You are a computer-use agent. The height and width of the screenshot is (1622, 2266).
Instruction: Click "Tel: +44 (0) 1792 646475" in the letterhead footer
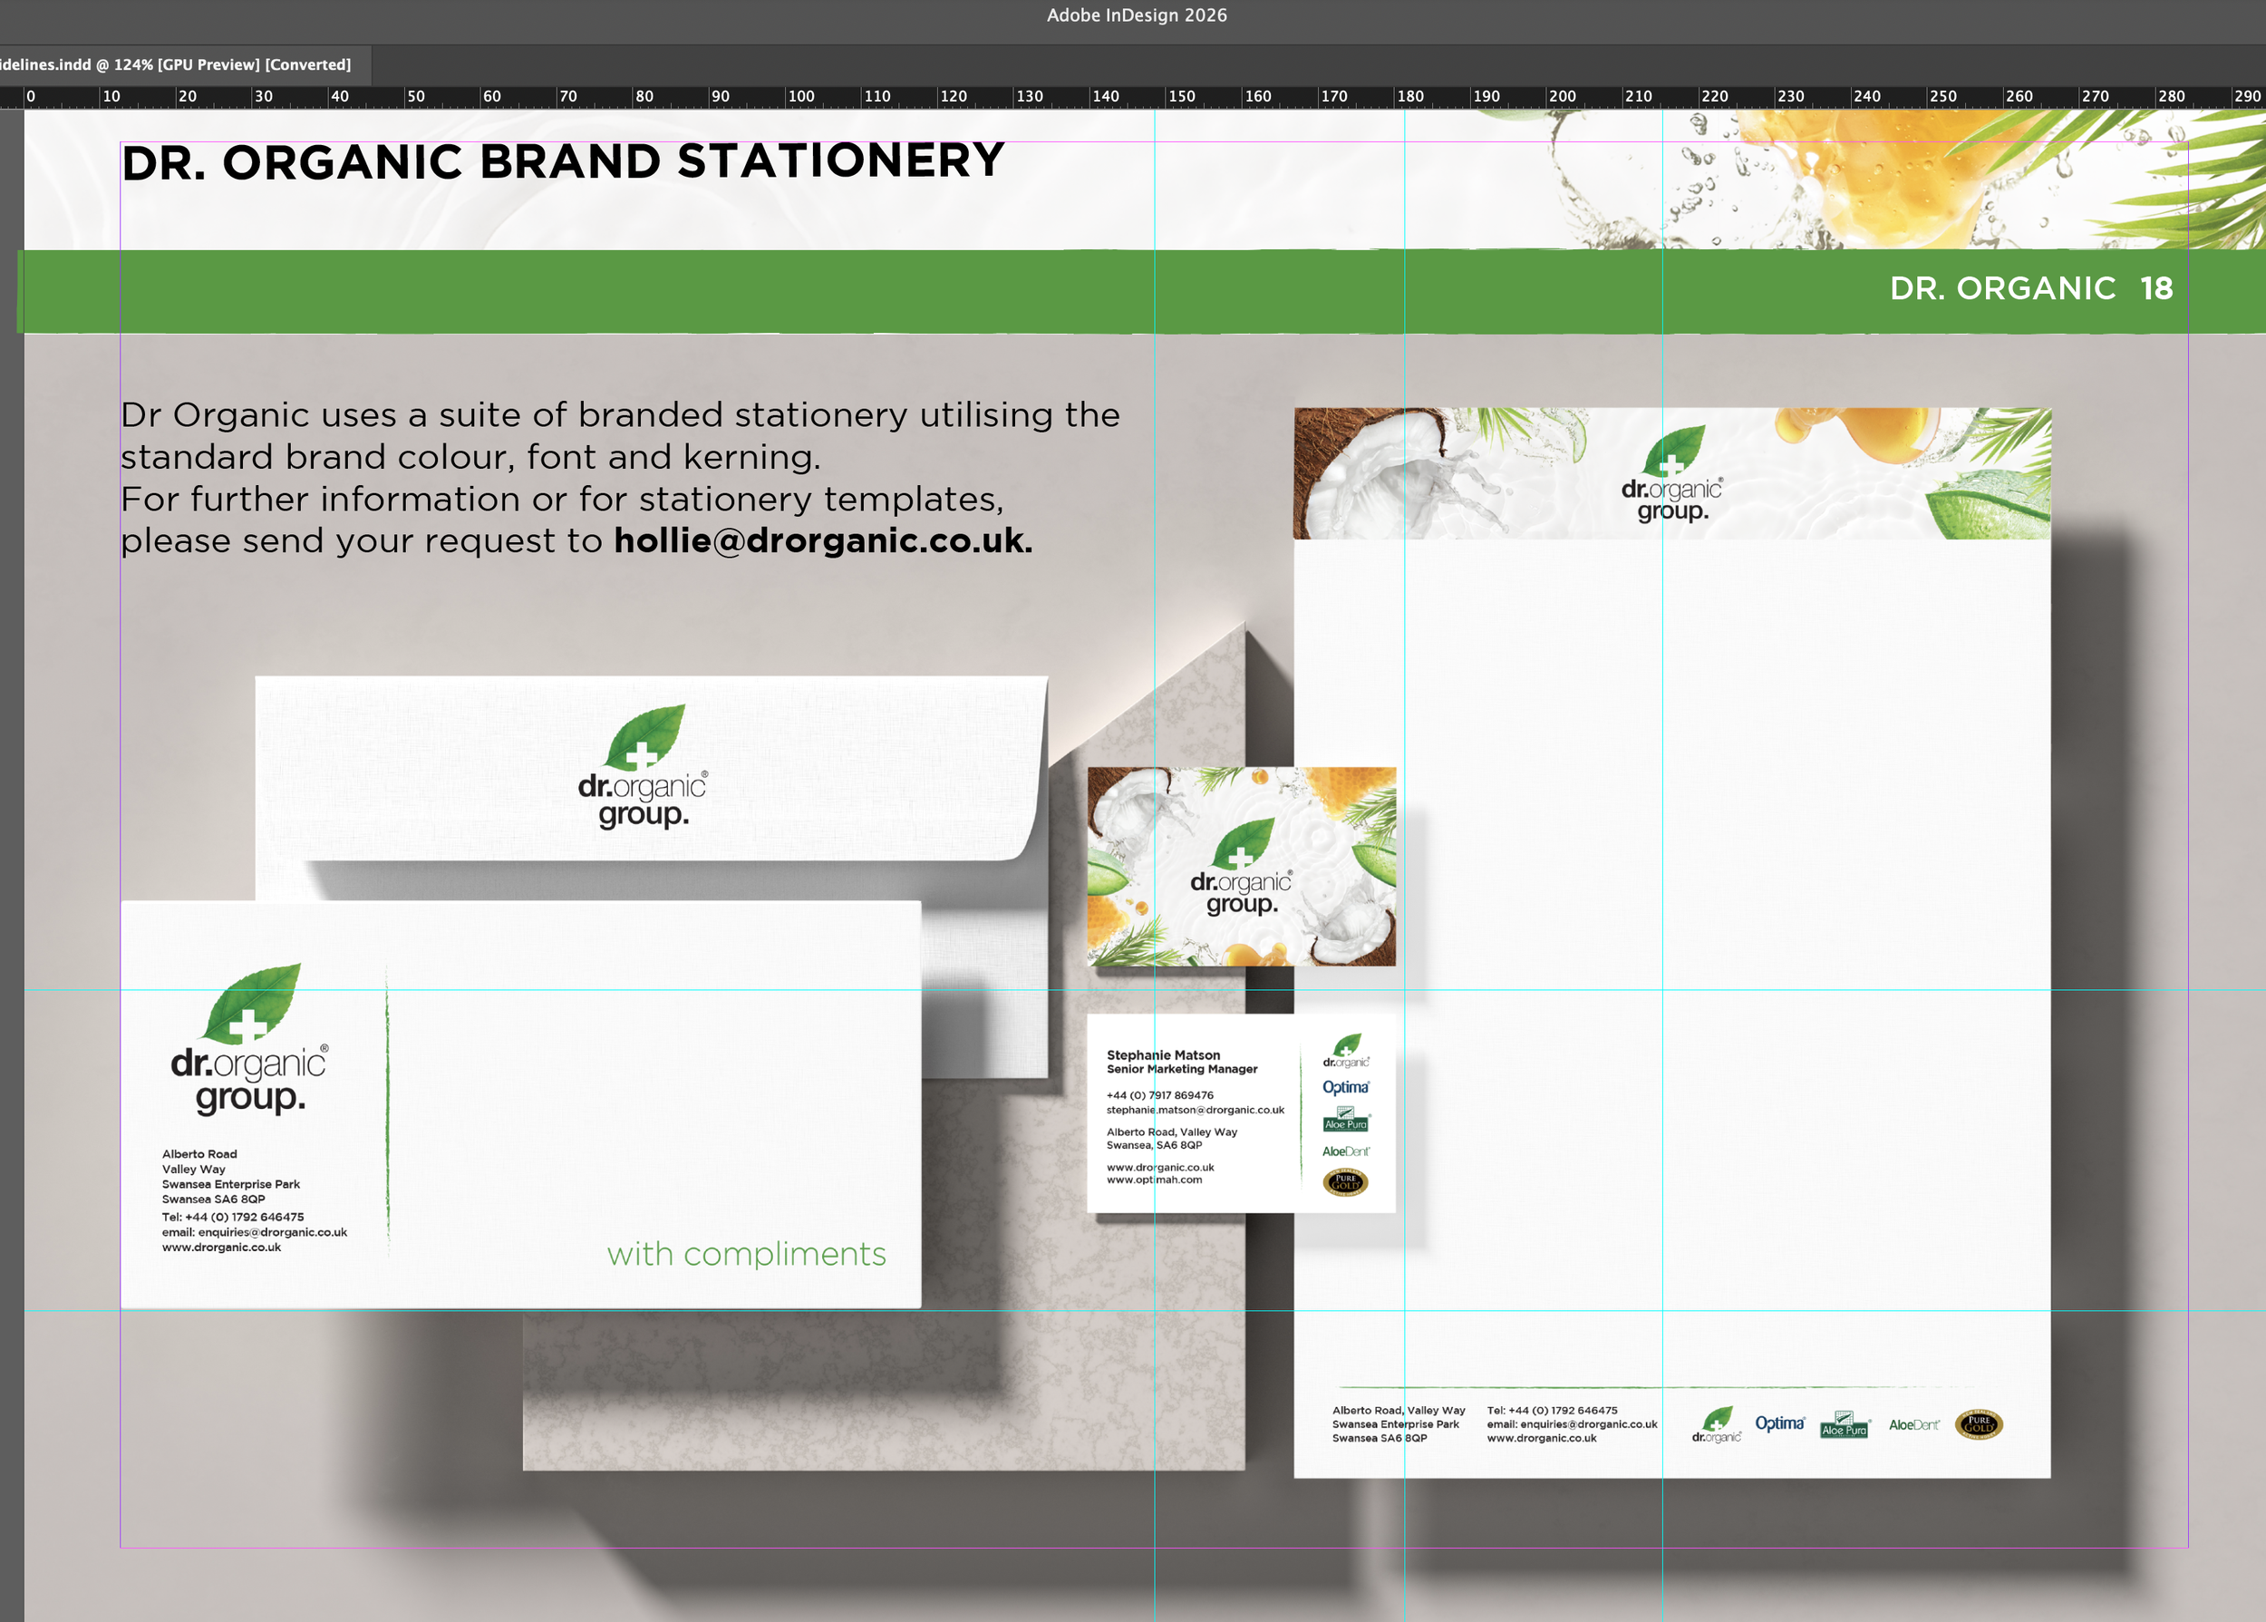(x=1553, y=1410)
